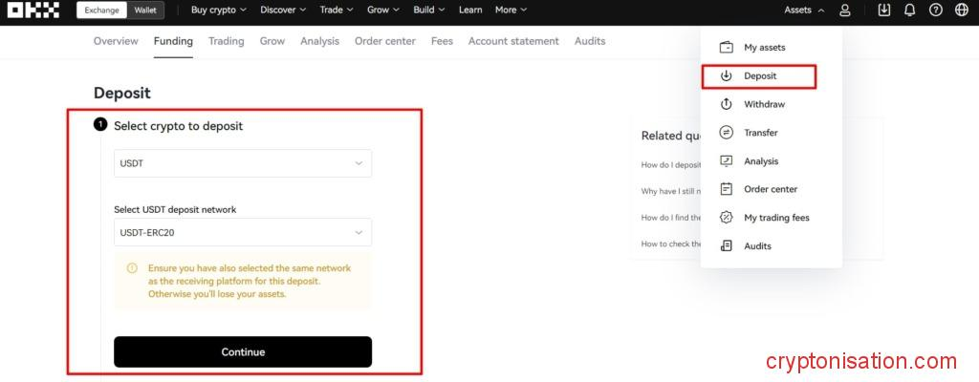The width and height of the screenshot is (979, 382).
Task: Expand the USDT crypto dropdown
Action: pyautogui.click(x=243, y=163)
